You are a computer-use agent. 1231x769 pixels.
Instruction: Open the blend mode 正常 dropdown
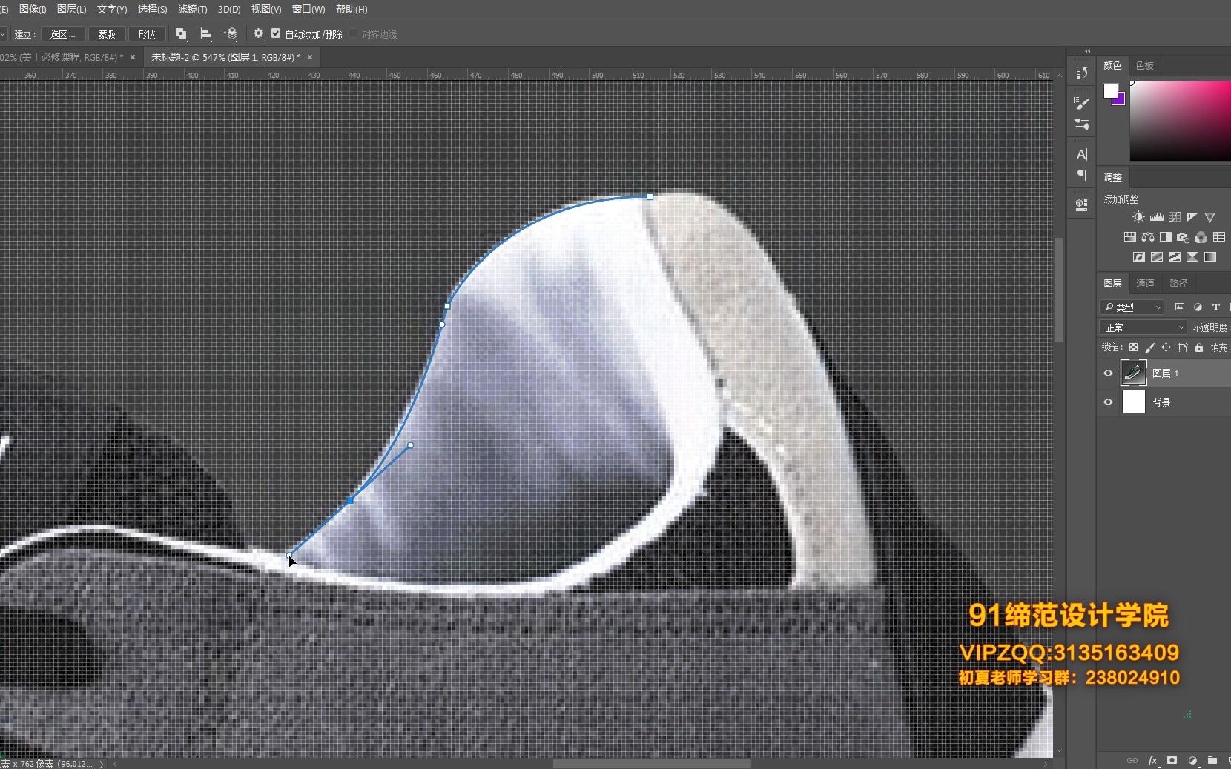tap(1143, 327)
